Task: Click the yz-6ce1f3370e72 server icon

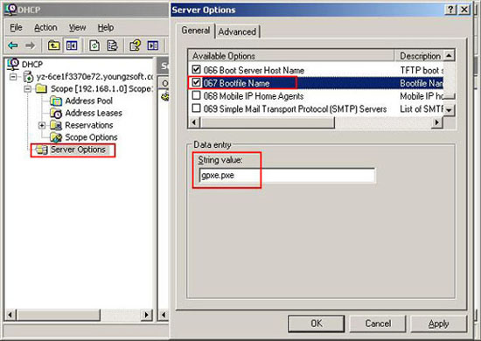Action: point(28,77)
